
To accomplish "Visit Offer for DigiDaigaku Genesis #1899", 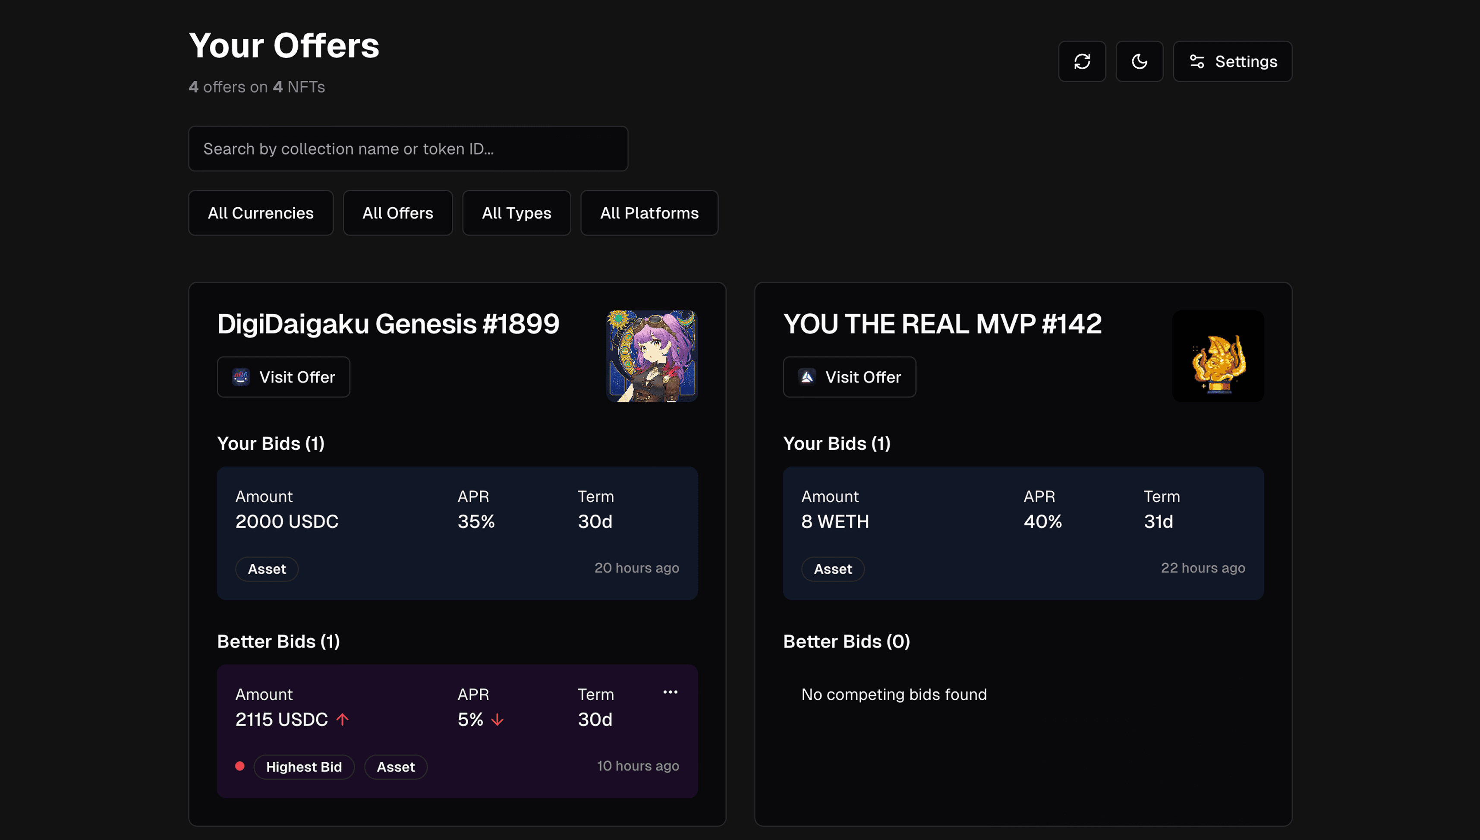I will [x=283, y=377].
